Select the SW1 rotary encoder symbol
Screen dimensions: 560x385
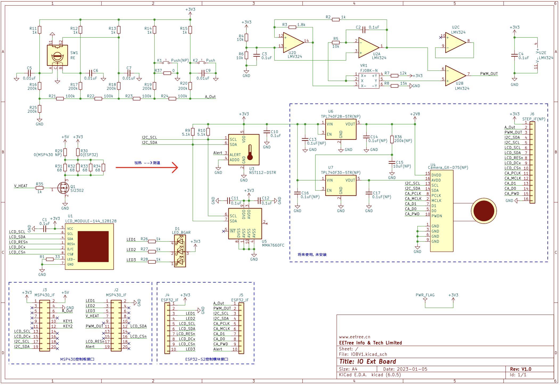57,55
